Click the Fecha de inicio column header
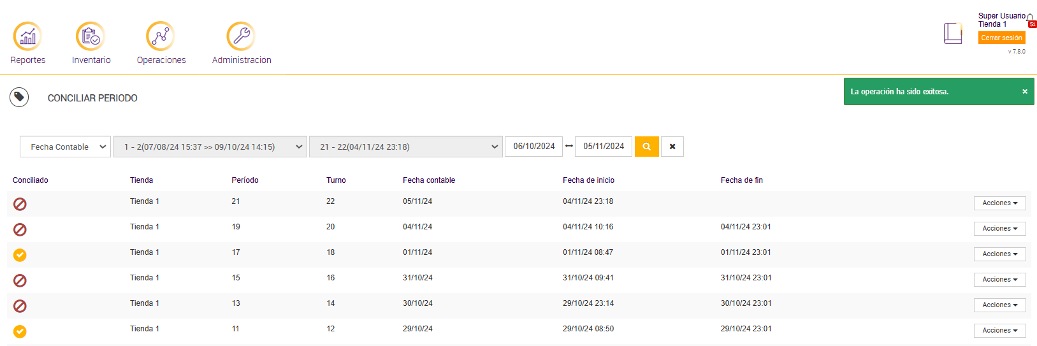The height and width of the screenshot is (346, 1037). coord(588,180)
